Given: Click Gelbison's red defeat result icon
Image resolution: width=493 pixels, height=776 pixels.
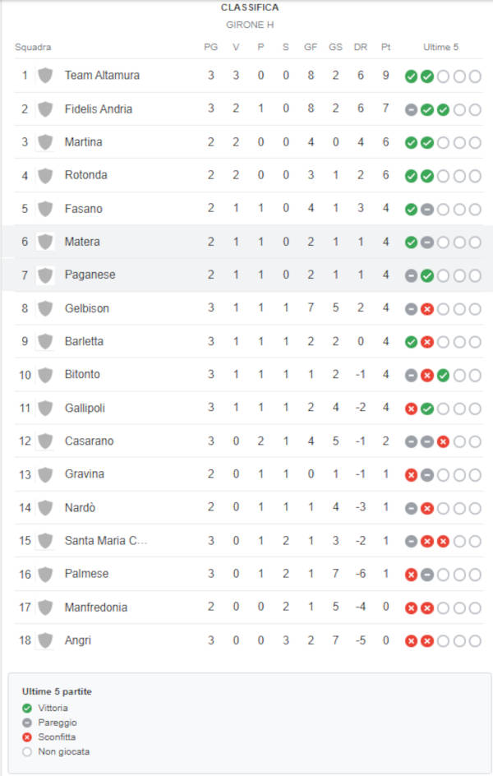Looking at the screenshot, I should [x=427, y=309].
